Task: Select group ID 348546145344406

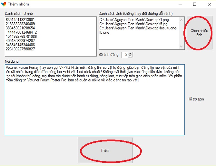Action: (20, 45)
